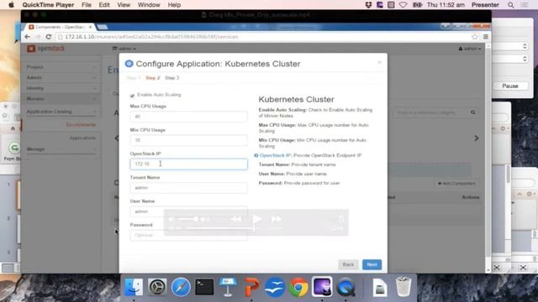Screen dimensions: 538x302
Task: Click the Back button in the dialog
Action: pyautogui.click(x=348, y=264)
